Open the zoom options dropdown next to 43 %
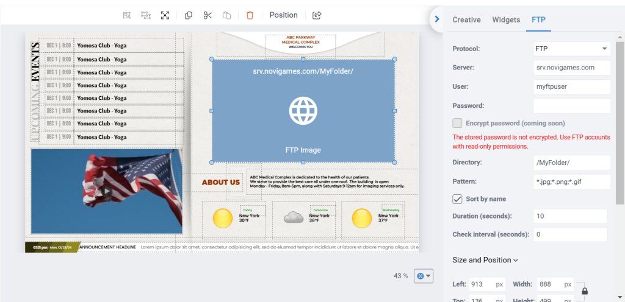Viewport: 625px width, 302px height. [x=423, y=276]
